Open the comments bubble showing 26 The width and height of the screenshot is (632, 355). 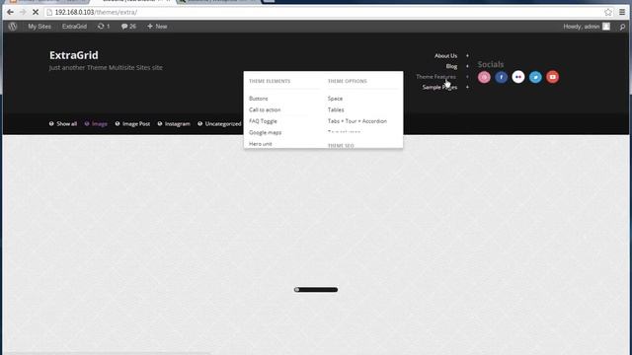[128, 27]
